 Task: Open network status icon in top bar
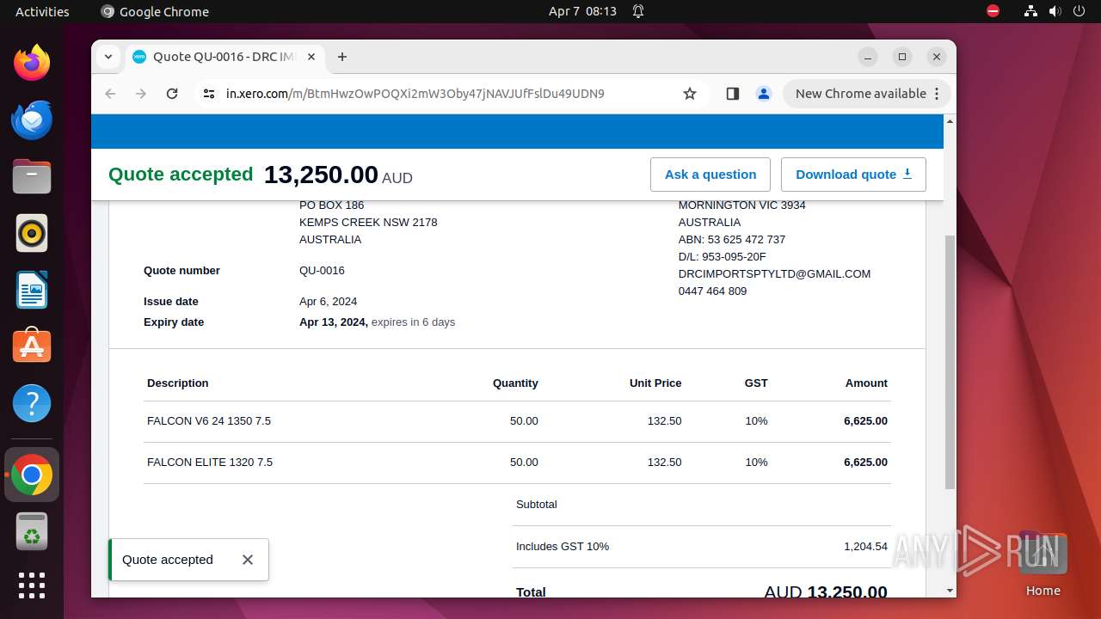[1030, 11]
